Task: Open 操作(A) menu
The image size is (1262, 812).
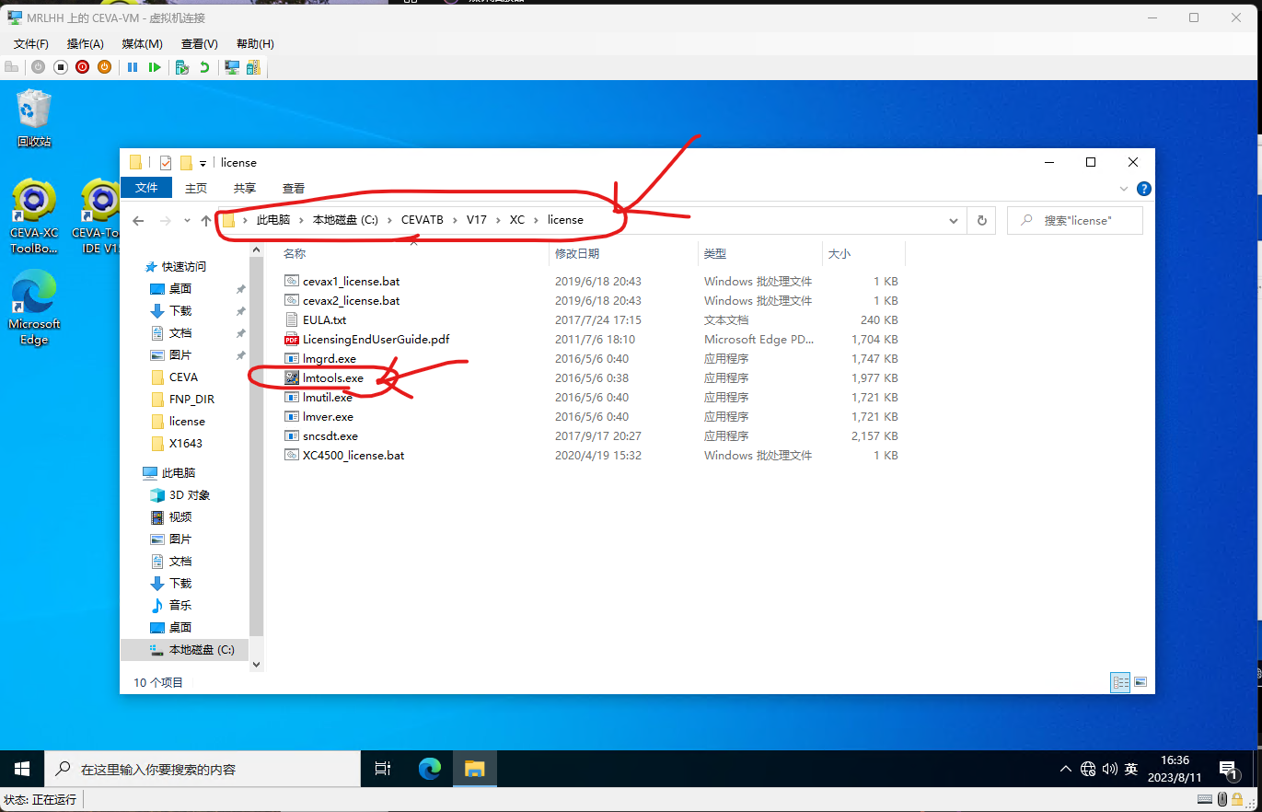Action: pyautogui.click(x=86, y=44)
